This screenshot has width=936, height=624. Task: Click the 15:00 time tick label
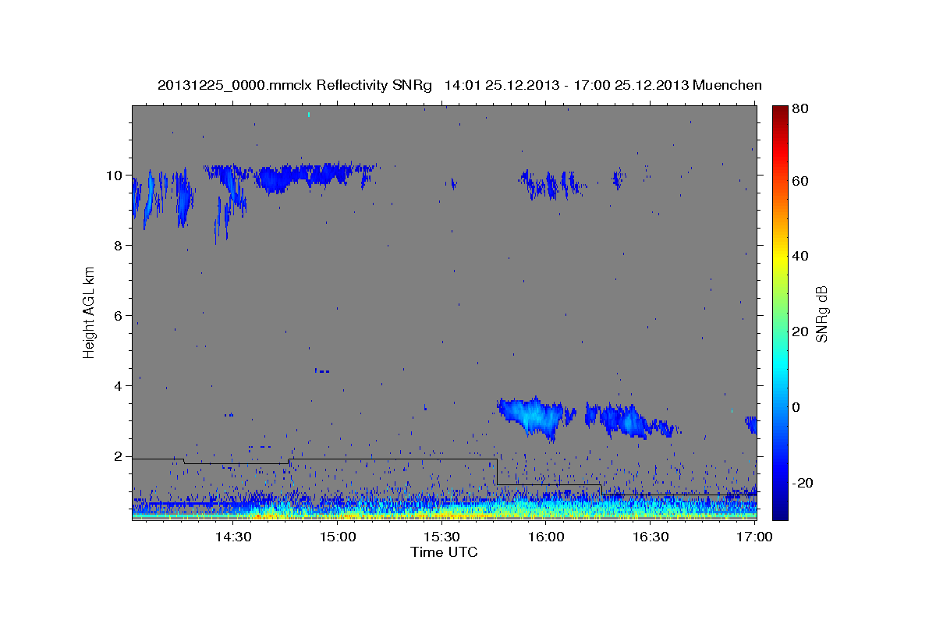[337, 537]
